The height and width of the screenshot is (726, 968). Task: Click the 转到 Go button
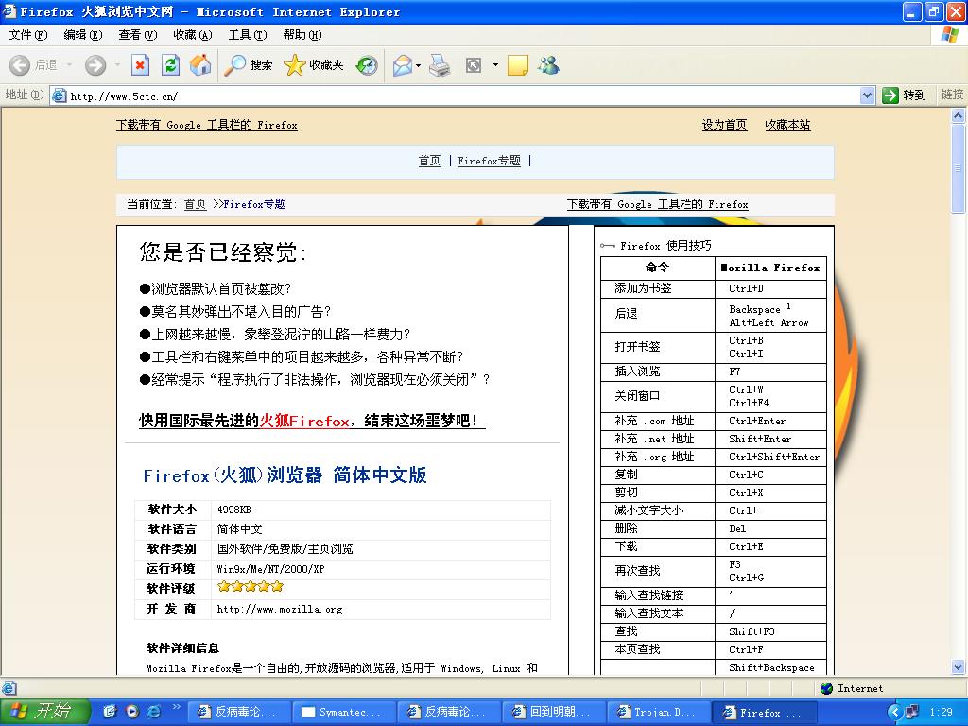click(904, 95)
